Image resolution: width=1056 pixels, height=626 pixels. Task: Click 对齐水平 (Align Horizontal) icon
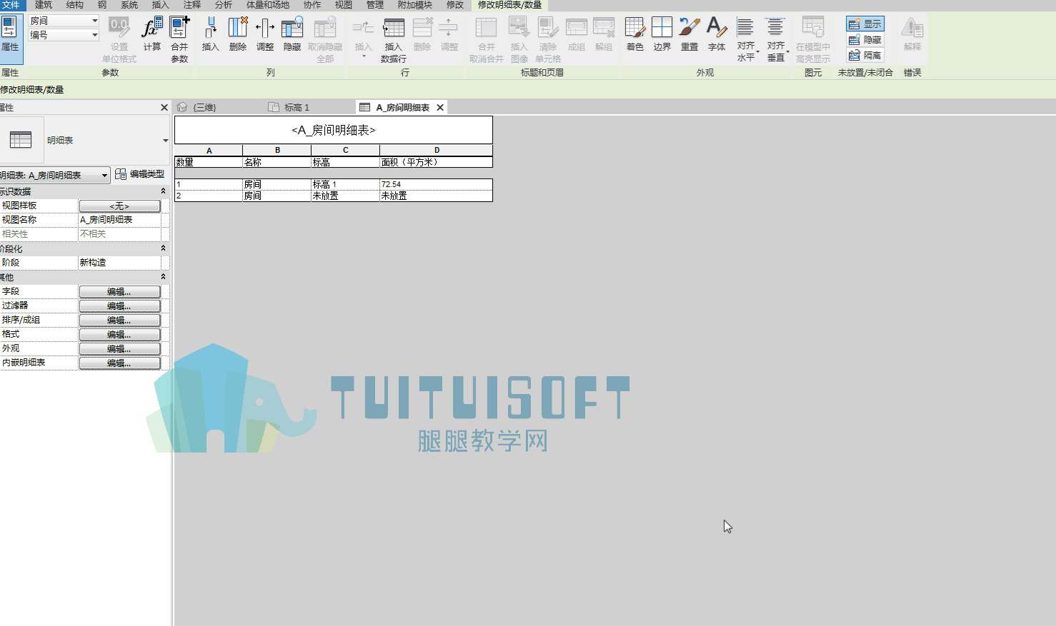pos(746,40)
